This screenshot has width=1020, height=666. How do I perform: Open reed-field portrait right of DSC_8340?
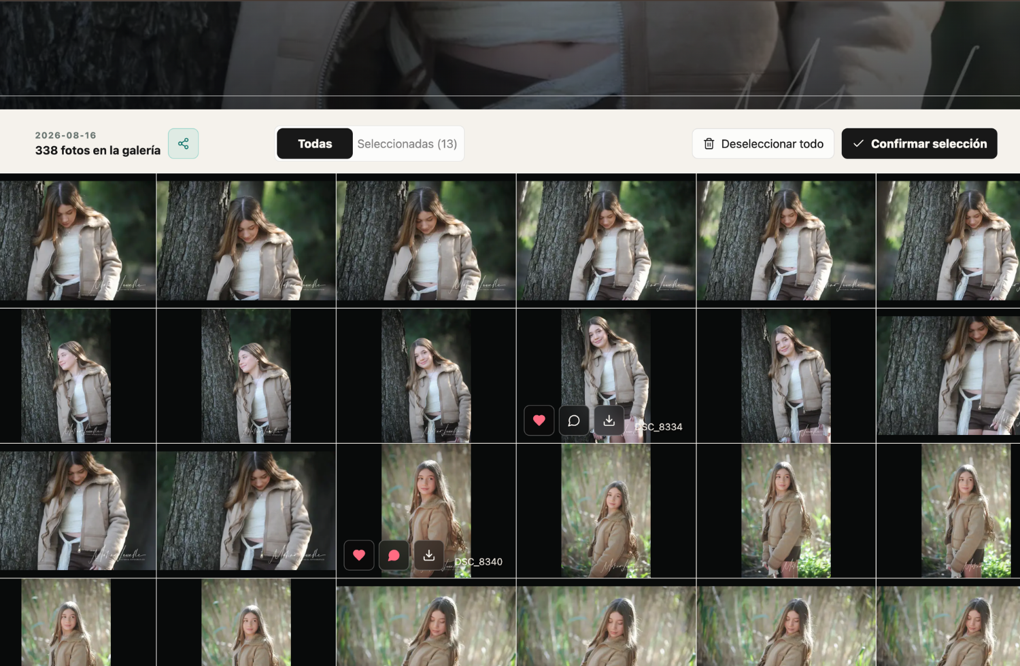click(606, 511)
